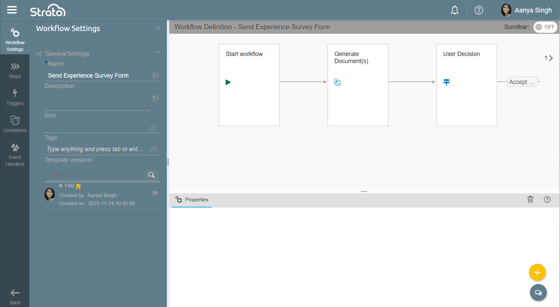The width and height of the screenshot is (560, 307).
Task: Open Aanya Singh user menu
Action: coord(527,10)
